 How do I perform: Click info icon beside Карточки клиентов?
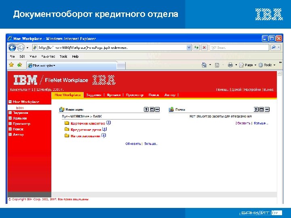point(109,123)
